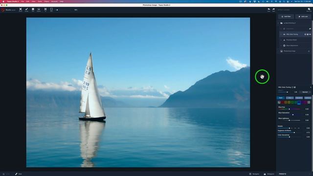Viewport: 313px width, 176px height.
Task: Click the Accept checkmark icon
Action: (x=26, y=9)
